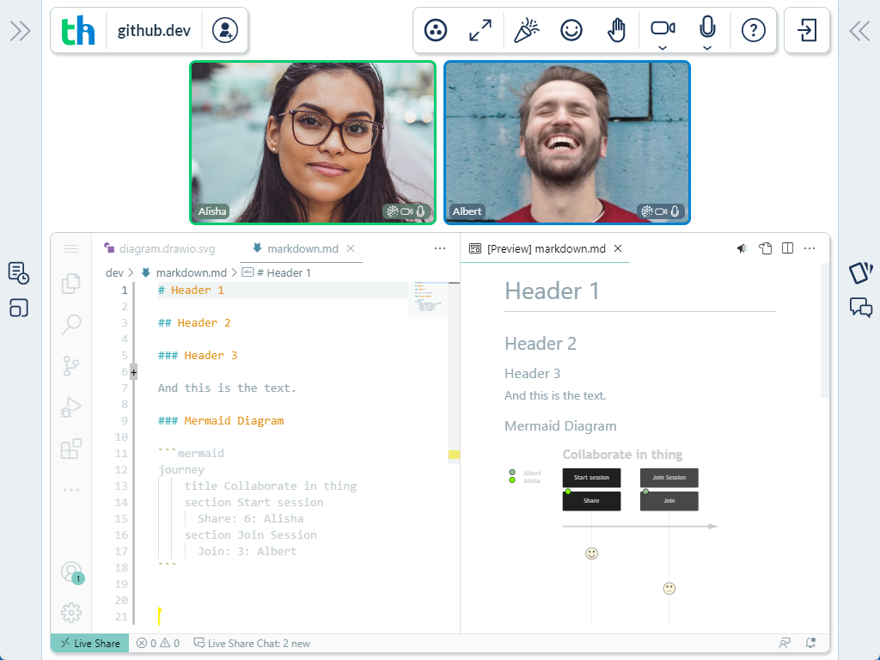Click the feedback icon in status bar
The width and height of the screenshot is (880, 660).
(x=785, y=643)
